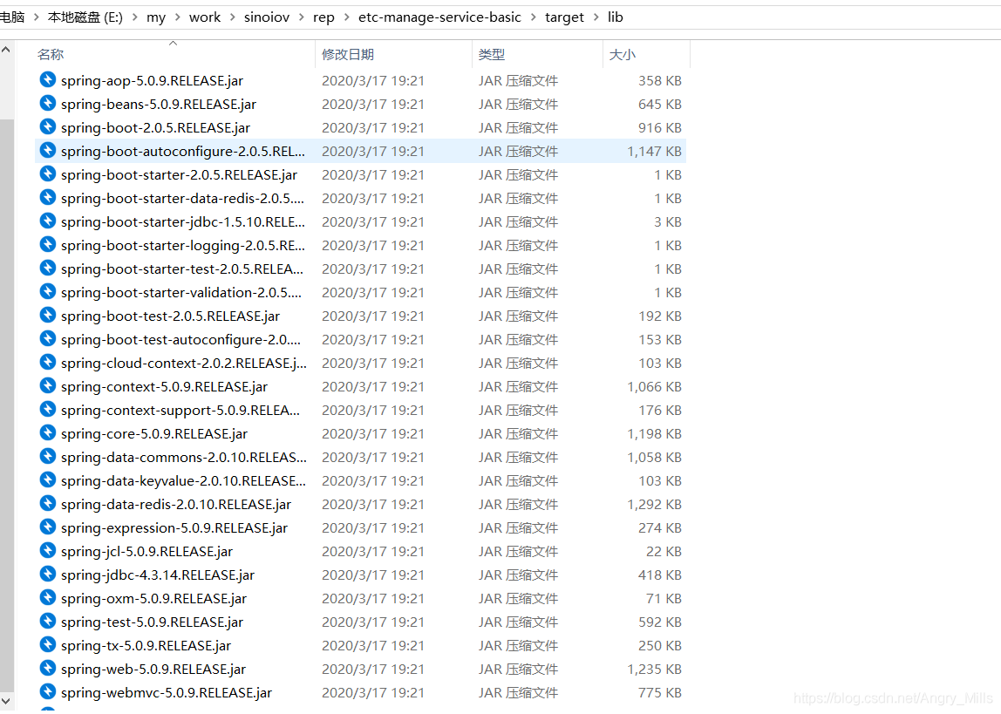The image size is (1001, 714).
Task: Expand the breadcrumb chevron after my
Action: coord(177,17)
